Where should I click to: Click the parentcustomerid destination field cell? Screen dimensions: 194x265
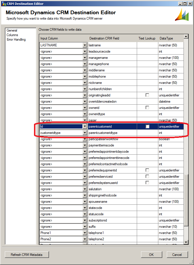(x=112, y=127)
